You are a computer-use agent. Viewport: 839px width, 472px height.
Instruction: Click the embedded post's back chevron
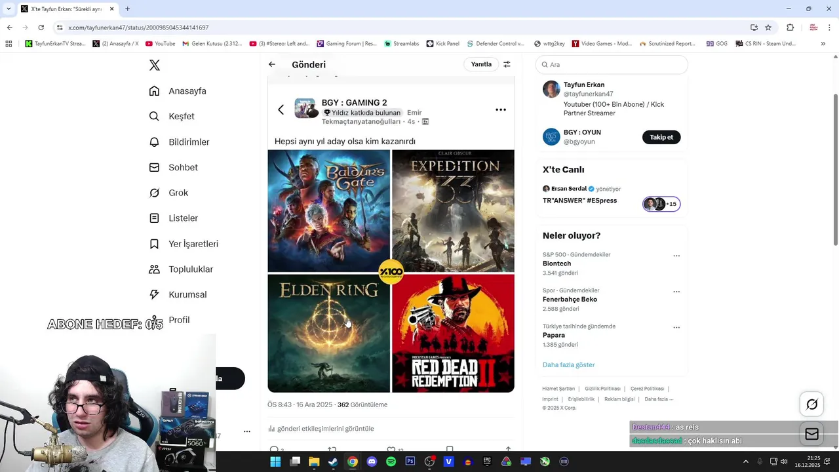(x=281, y=109)
